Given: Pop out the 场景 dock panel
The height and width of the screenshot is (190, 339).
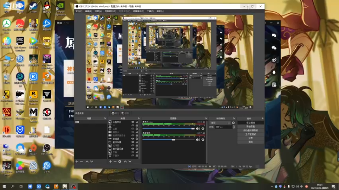Looking at the screenshot, I should tap(105, 119).
